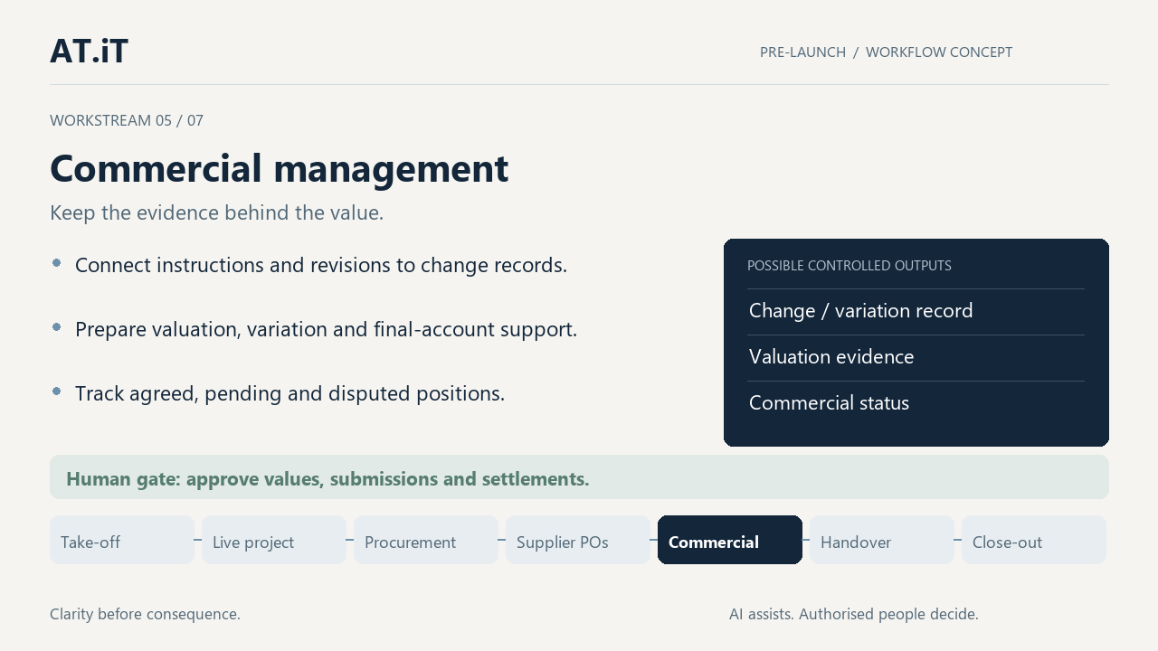
Task: Click the PRE-LAUNCH / WORKFLOW CONCEPT header text
Action: pyautogui.click(x=886, y=52)
